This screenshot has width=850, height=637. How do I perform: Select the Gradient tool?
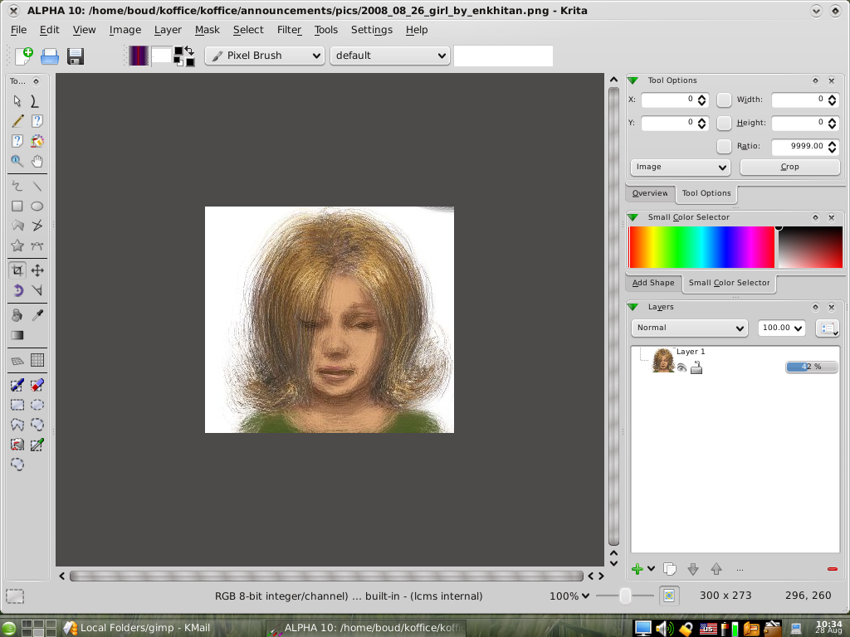click(x=17, y=335)
